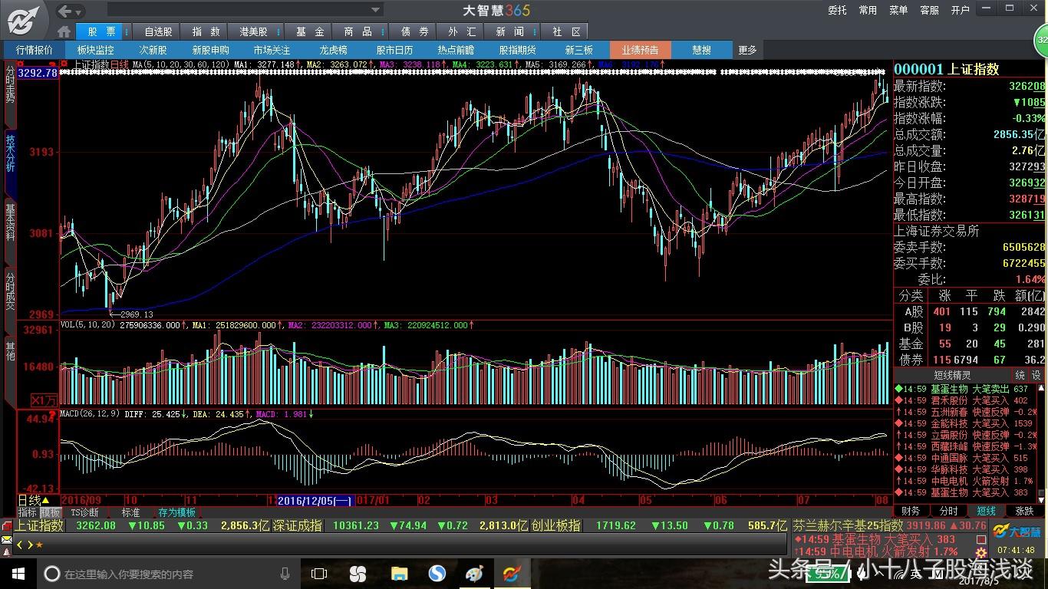Image resolution: width=1048 pixels, height=589 pixels.
Task: Click the ticker star icon
Action: (x=39, y=545)
